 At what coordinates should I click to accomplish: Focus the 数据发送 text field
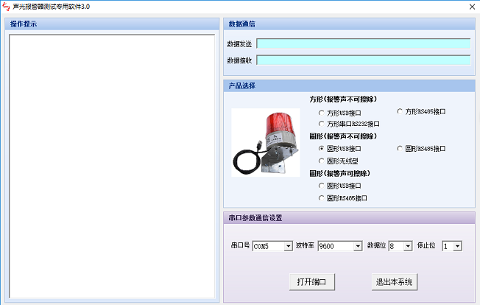tap(364, 43)
